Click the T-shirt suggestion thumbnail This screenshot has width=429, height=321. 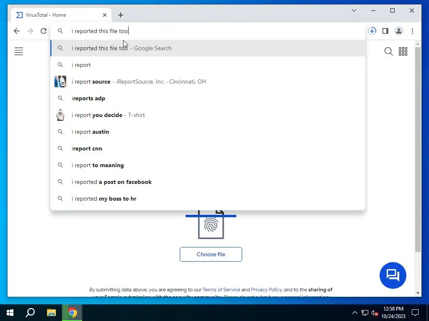(60, 115)
